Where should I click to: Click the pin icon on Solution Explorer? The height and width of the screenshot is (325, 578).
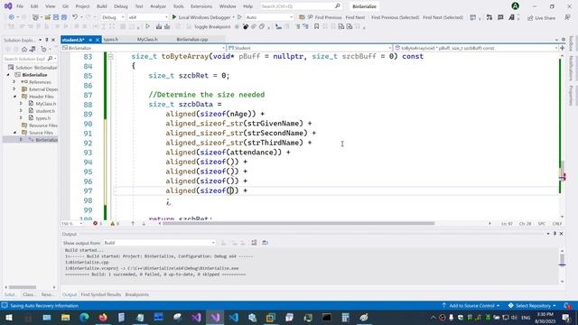pos(47,40)
